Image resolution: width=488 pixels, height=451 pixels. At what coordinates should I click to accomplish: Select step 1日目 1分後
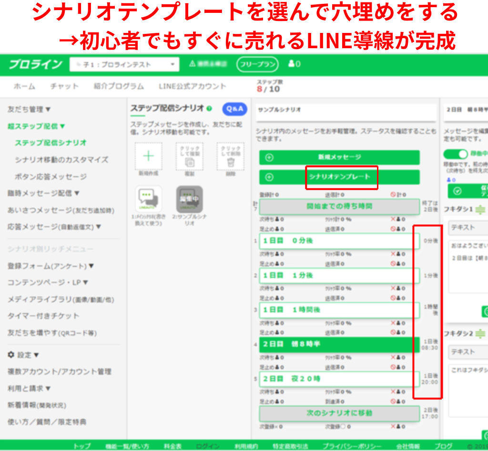339,275
